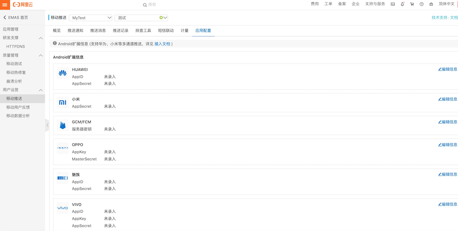This screenshot has width=458, height=231.
Task: Click the OPPO logo icon
Action: 62,148
